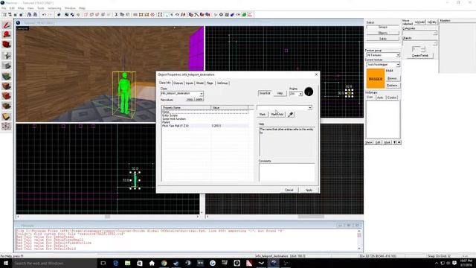Click the black angle compass dial
The height and width of the screenshot is (268, 476).
[x=309, y=92]
